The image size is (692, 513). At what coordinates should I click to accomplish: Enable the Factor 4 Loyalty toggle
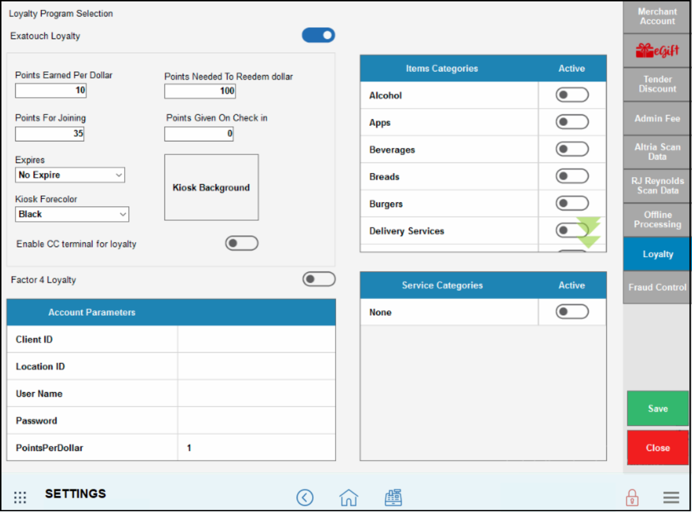(319, 279)
